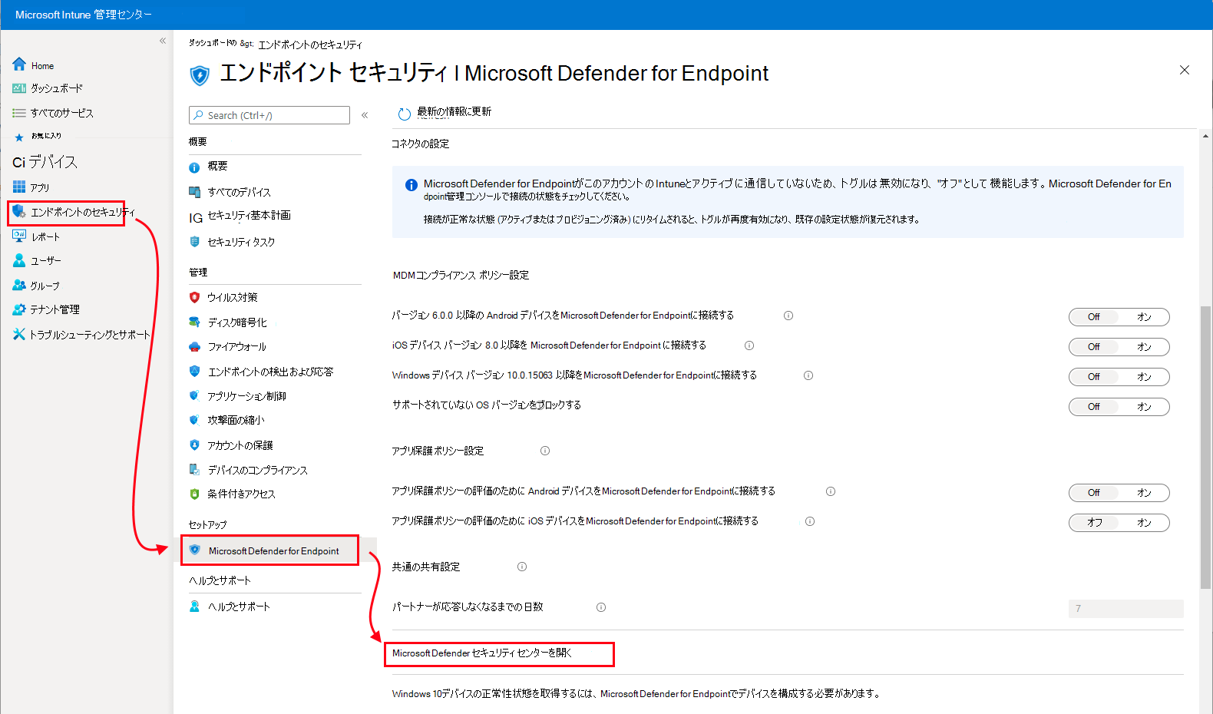
Task: Click すべてのデバイス devices icon
Action: click(194, 192)
